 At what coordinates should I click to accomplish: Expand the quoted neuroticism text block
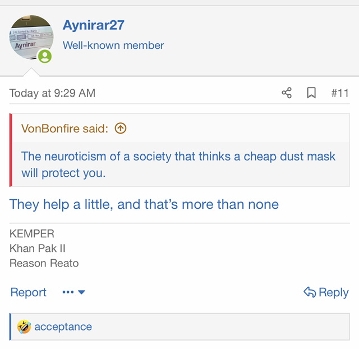(178, 164)
